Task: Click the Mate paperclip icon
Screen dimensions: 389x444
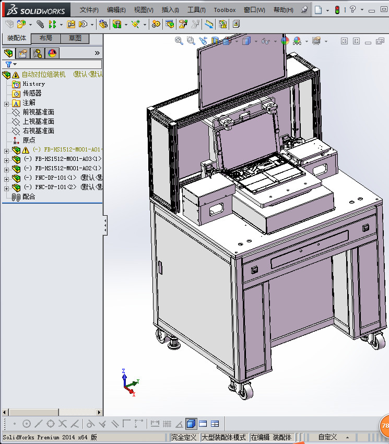Action: pyautogui.click(x=40, y=24)
